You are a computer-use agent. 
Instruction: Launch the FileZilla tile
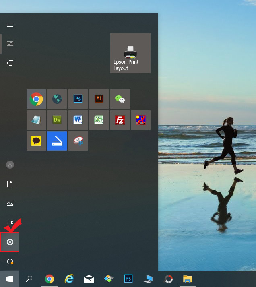point(120,120)
